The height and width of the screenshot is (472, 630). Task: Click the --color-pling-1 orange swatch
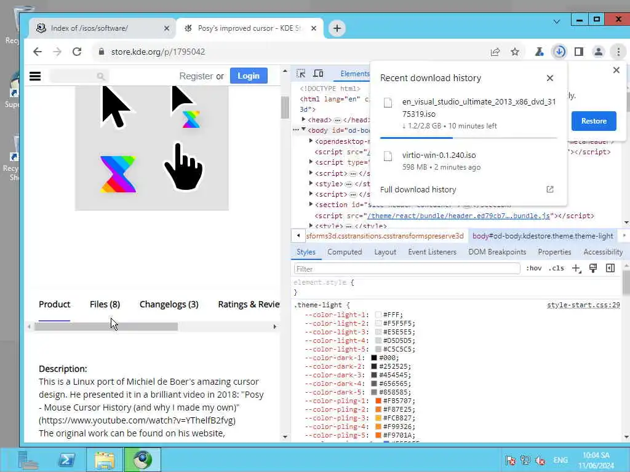(378, 401)
